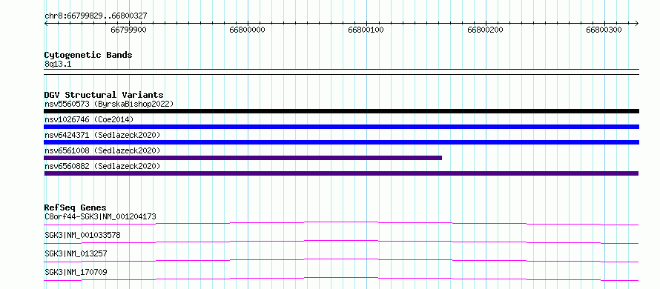Click the left arrow of the coordinate ruler
The image size is (660, 289).
click(46, 24)
